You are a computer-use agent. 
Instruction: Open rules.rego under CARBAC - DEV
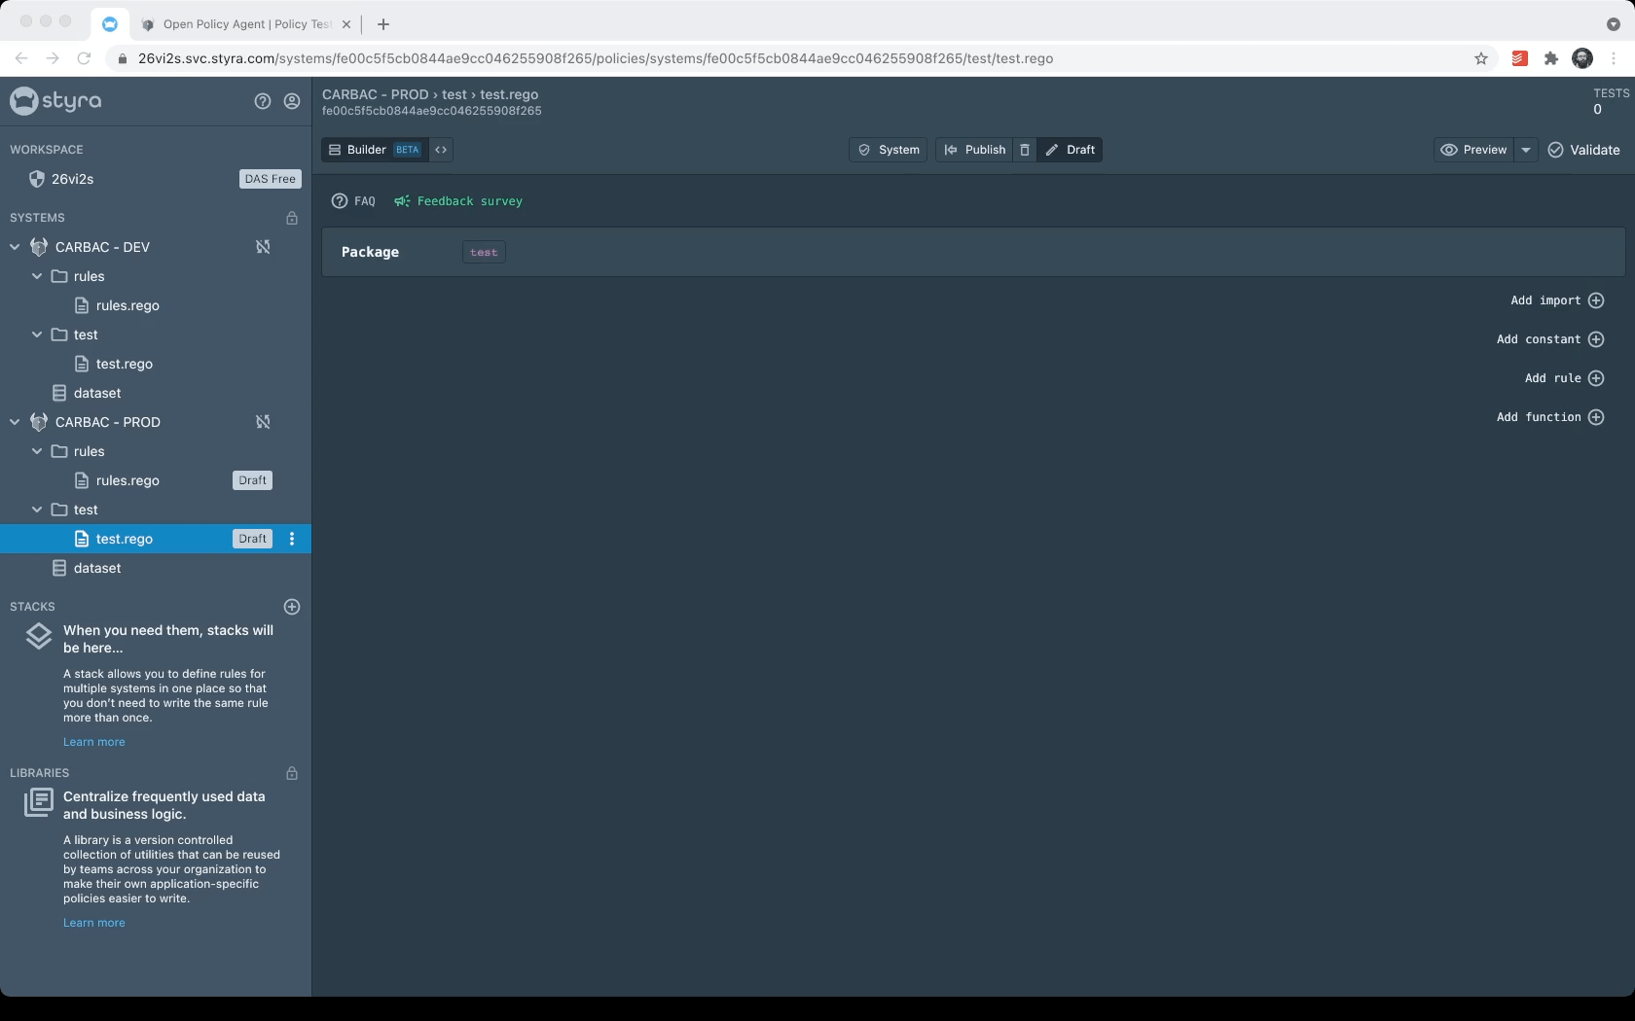pos(127,305)
